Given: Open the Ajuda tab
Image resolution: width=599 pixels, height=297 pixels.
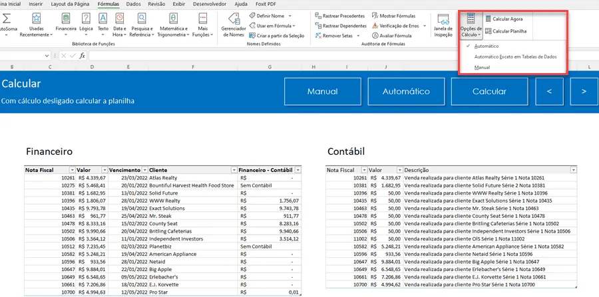Looking at the screenshot, I should click(x=241, y=4).
